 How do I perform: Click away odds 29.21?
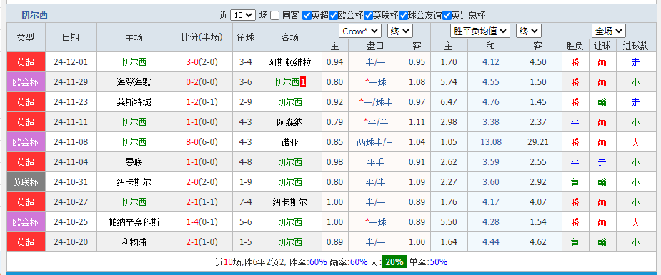coord(537,142)
